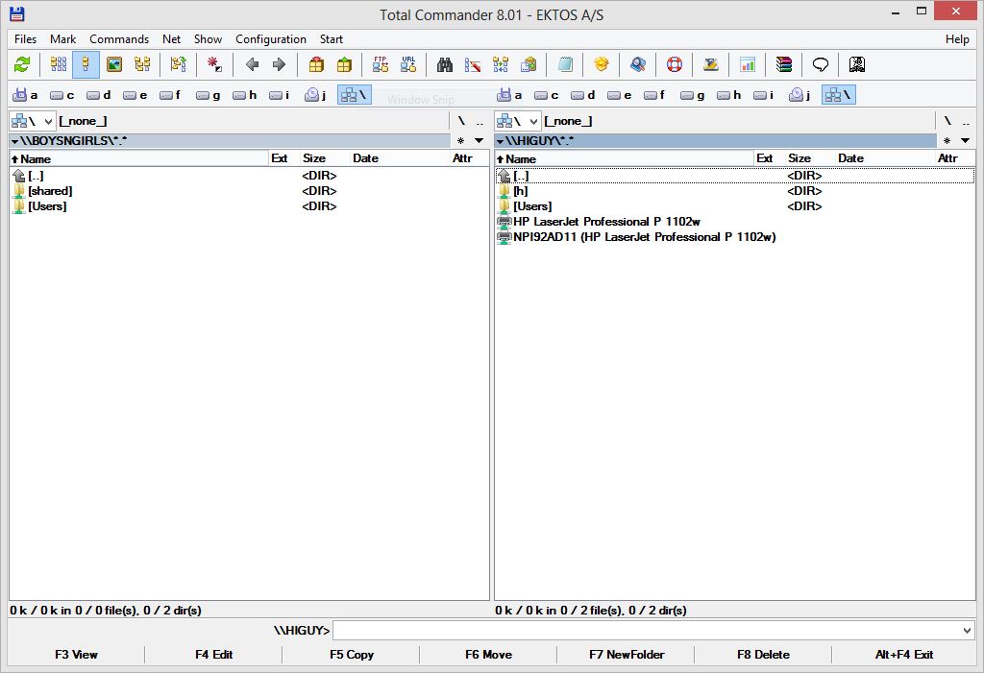
Task: Click the Synchronize directories icon
Action: pyautogui.click(x=501, y=64)
